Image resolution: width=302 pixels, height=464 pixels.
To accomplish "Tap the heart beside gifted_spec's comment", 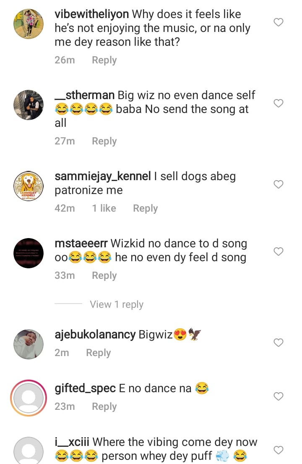I will click(x=279, y=396).
